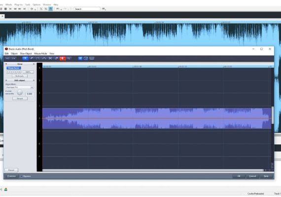Screen dimensions: 281x197
Task: Select the X-shaped cut tool in Elastic Audio
Action: 50,58
